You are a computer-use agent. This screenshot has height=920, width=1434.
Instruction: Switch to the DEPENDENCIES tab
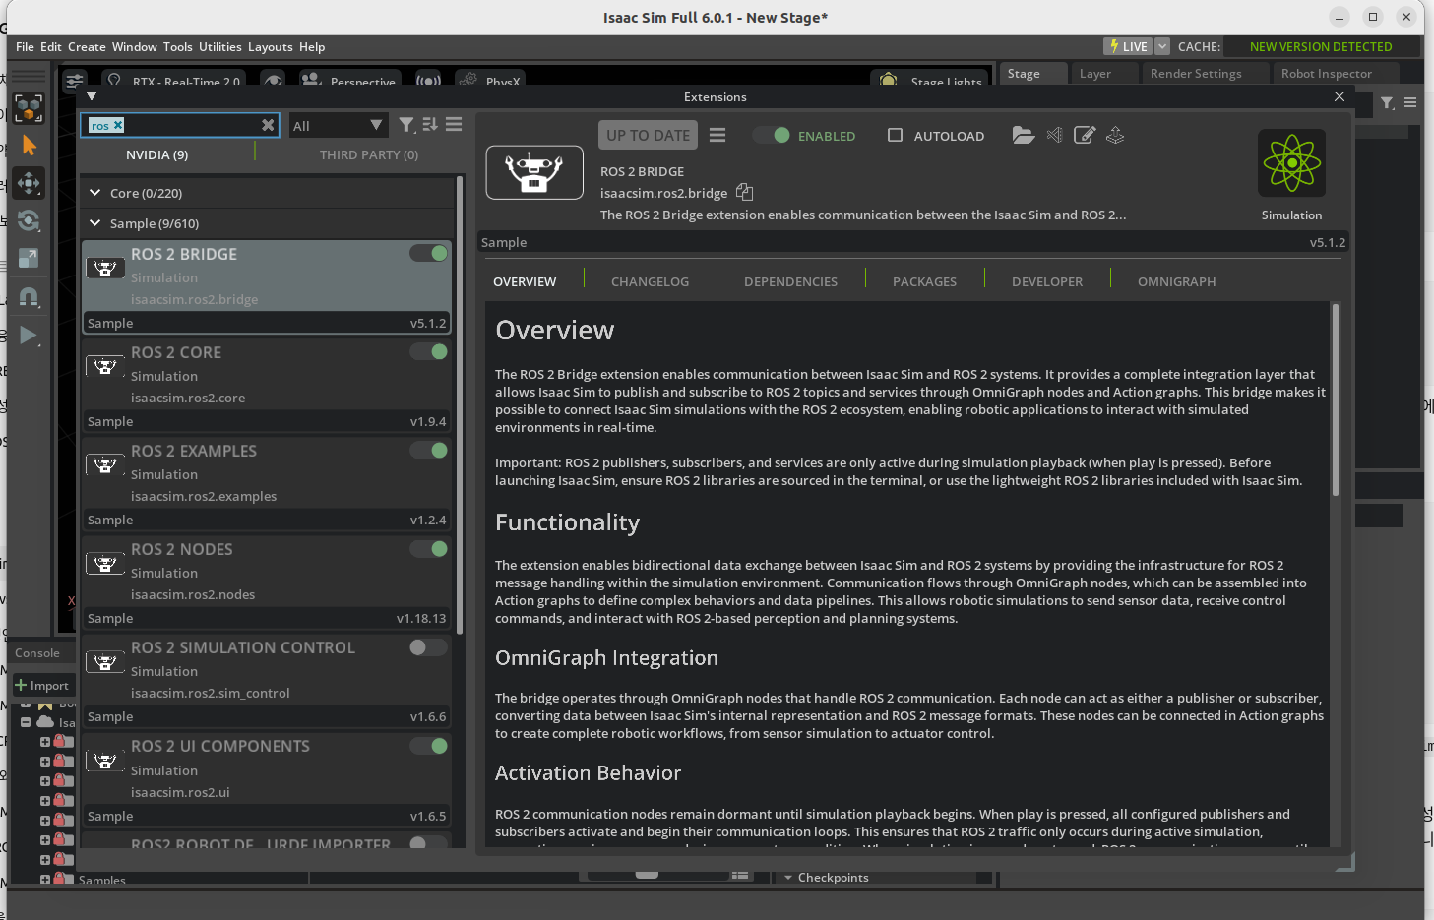tap(790, 281)
